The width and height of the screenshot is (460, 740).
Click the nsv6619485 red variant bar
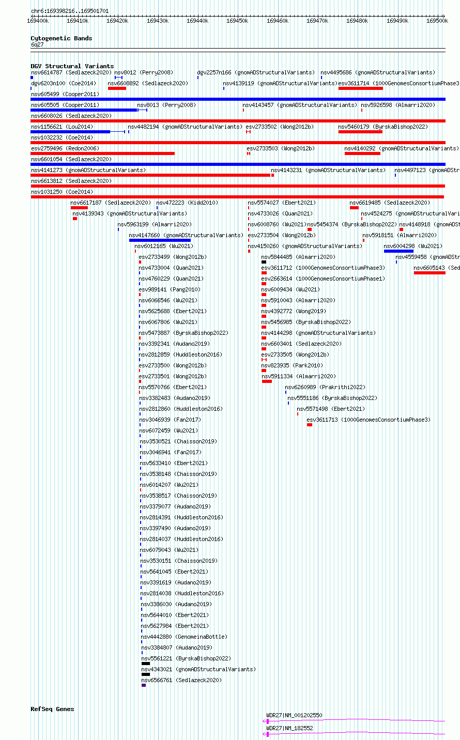click(354, 208)
